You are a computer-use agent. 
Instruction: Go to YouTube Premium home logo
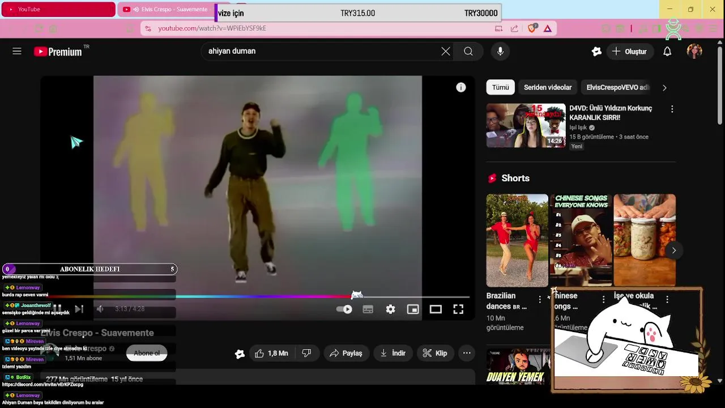[x=58, y=52]
